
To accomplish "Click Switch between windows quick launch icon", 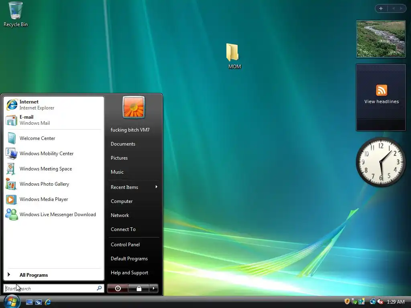I will tap(39, 302).
